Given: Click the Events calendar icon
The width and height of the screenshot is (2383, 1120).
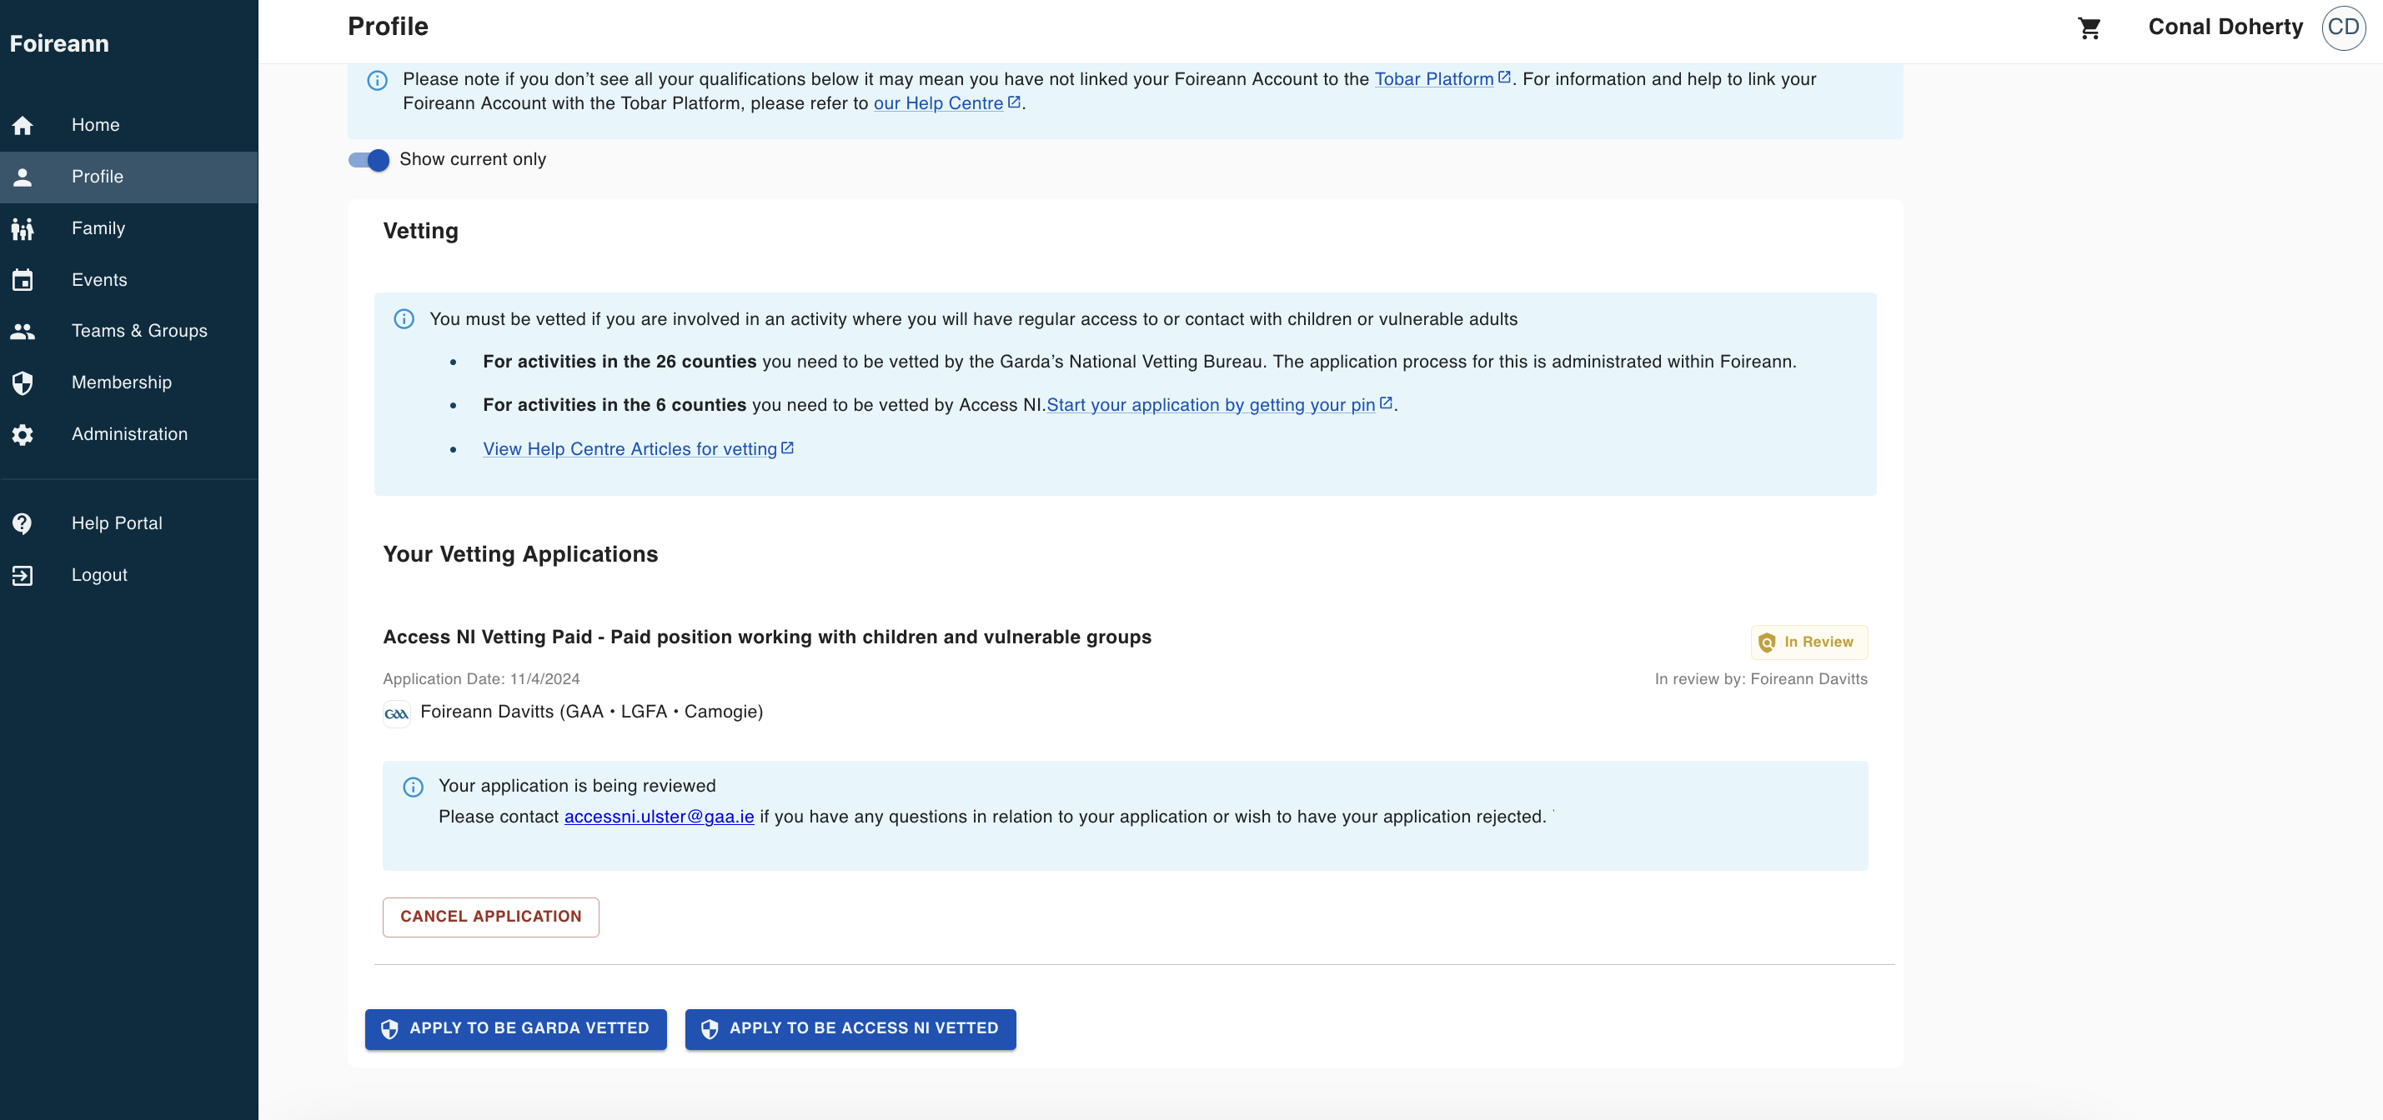Looking at the screenshot, I should (23, 280).
